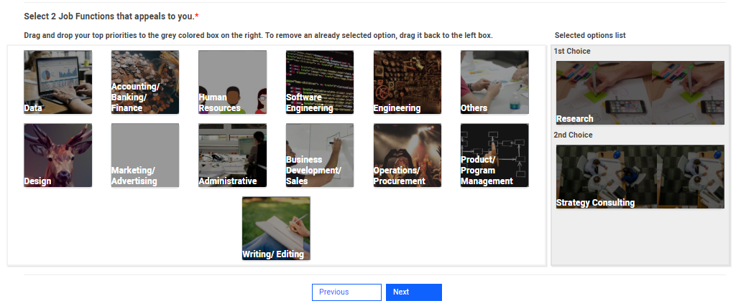Select the Design tile with deer
Screen dimensions: 741x306
pyautogui.click(x=57, y=155)
